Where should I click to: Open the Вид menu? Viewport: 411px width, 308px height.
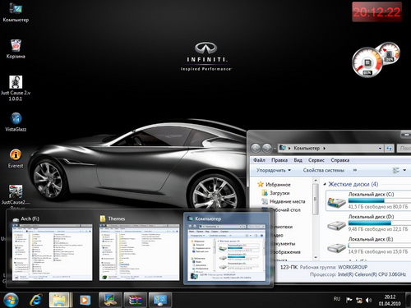[x=298, y=160]
